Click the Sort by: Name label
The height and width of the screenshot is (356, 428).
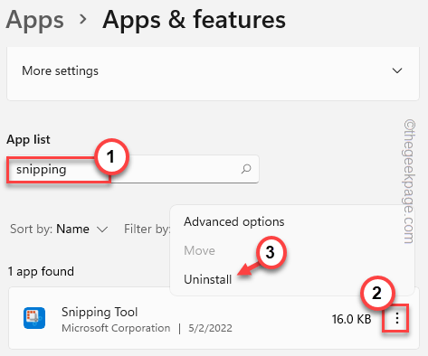[x=50, y=229]
